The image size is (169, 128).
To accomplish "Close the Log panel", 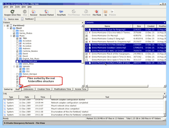I will 164,94.
